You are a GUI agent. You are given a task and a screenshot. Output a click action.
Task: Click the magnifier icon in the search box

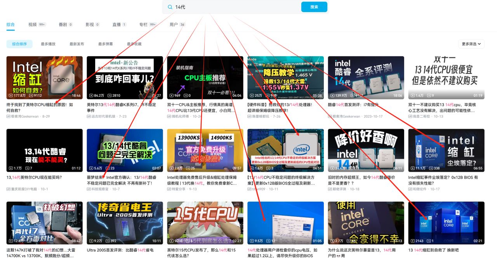pyautogui.click(x=170, y=7)
